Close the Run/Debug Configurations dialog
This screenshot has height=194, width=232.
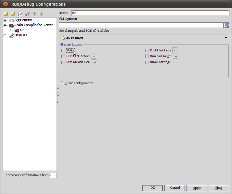tap(6, 4)
